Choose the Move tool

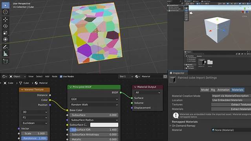5,20
